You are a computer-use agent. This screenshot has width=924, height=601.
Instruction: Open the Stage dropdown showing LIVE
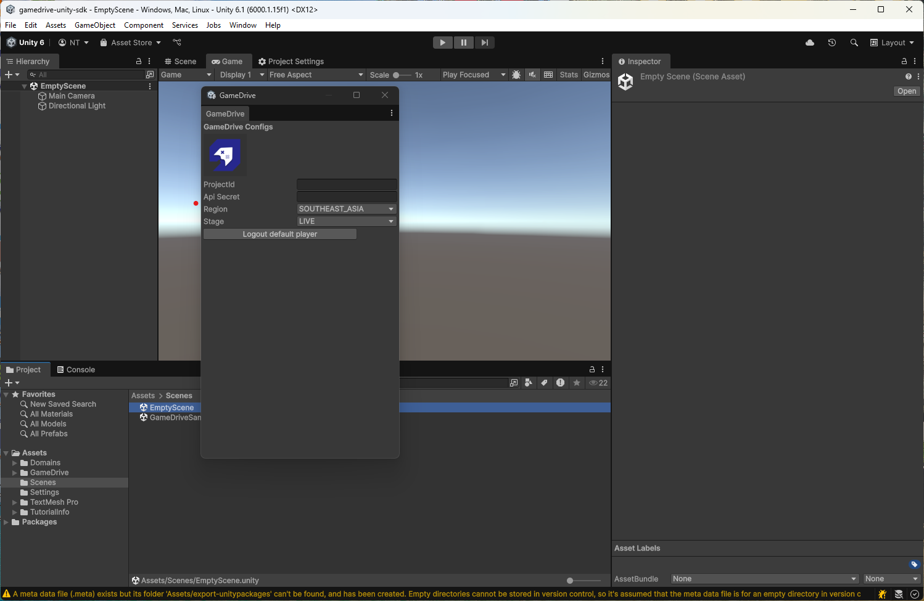pyautogui.click(x=346, y=221)
